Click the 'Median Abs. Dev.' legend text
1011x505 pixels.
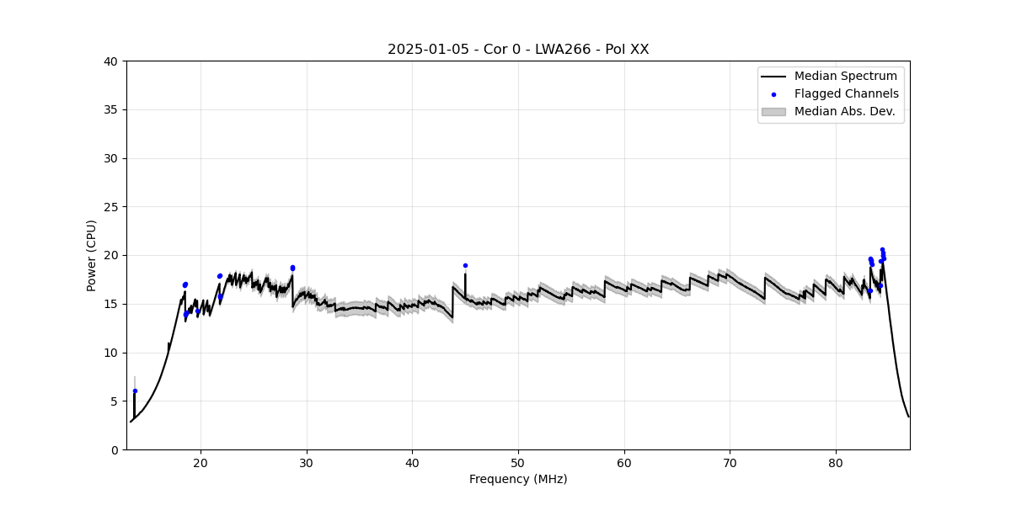[844, 111]
